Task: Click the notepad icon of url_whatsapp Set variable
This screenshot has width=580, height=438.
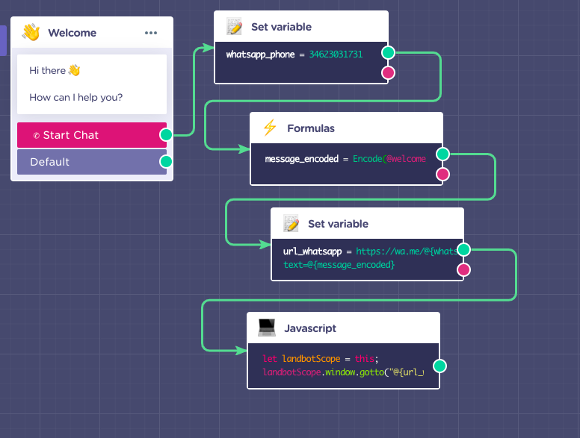Action: (291, 223)
